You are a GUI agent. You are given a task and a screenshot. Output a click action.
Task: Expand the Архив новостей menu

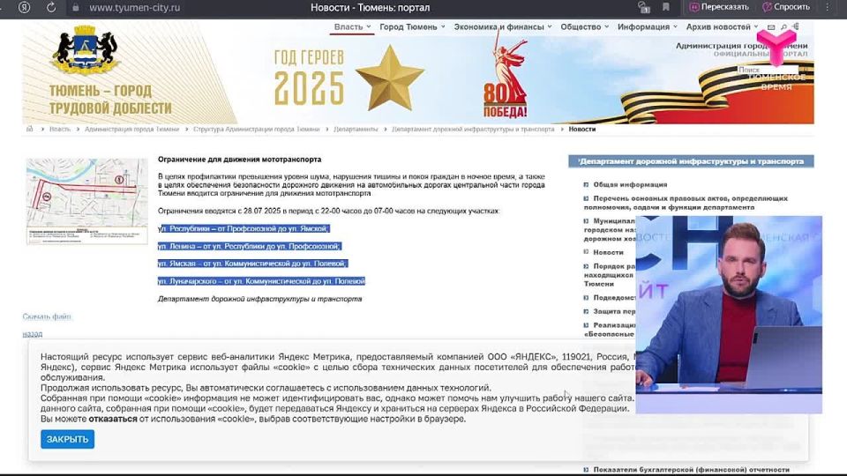722,26
